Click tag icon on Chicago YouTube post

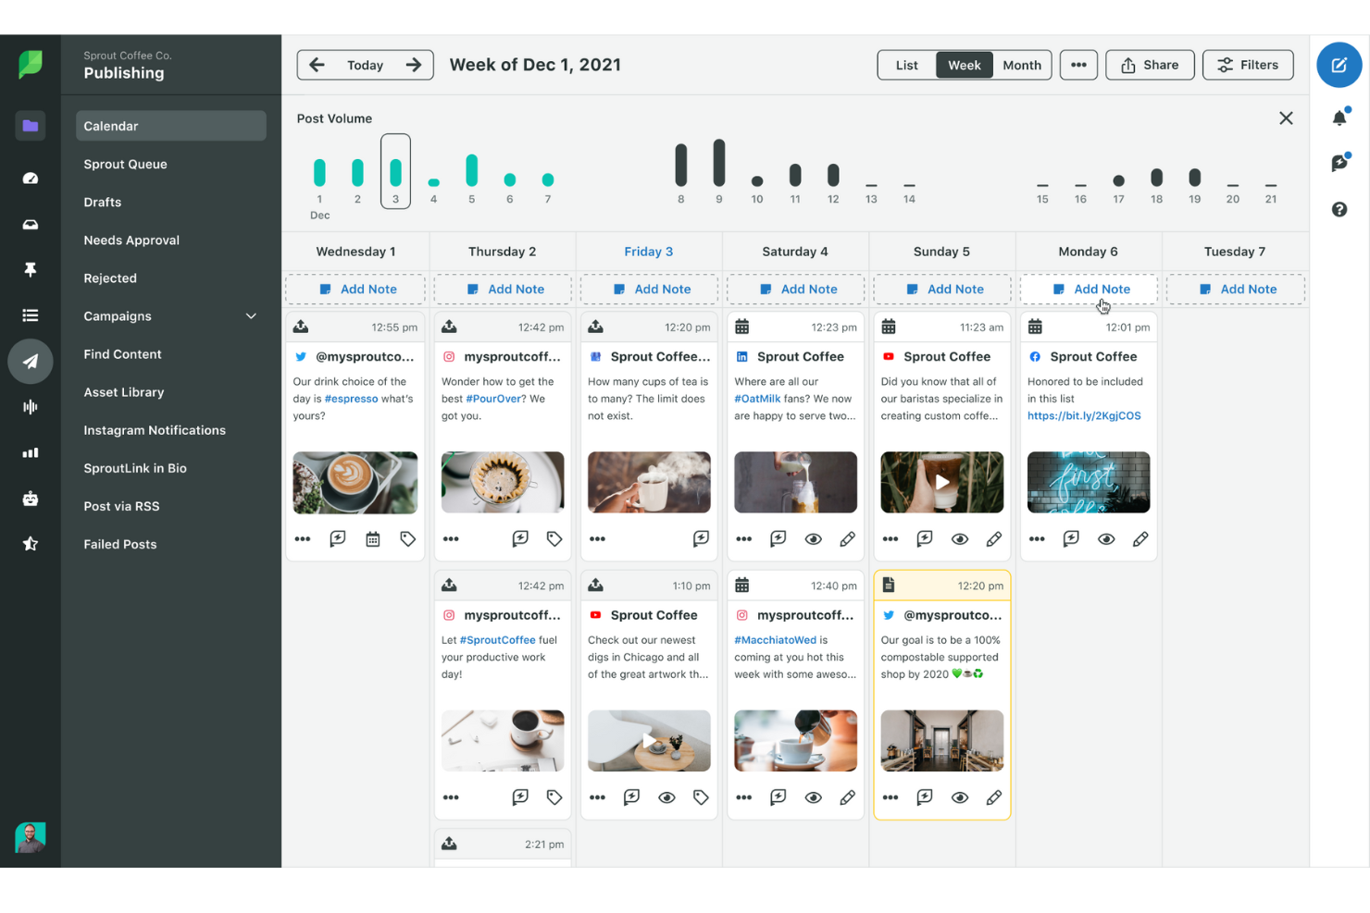701,797
